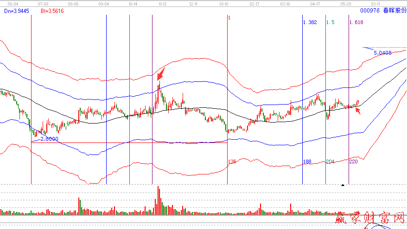Select the 1.382 Fibonacci time line label
Viewport: 407px width, 229px height.
(310, 22)
